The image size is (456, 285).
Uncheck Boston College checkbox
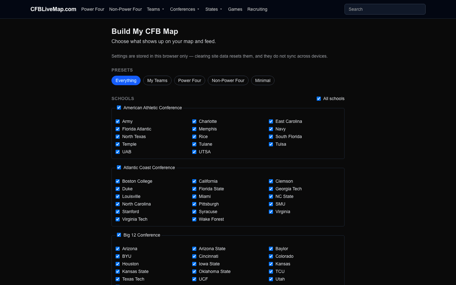coord(117,181)
